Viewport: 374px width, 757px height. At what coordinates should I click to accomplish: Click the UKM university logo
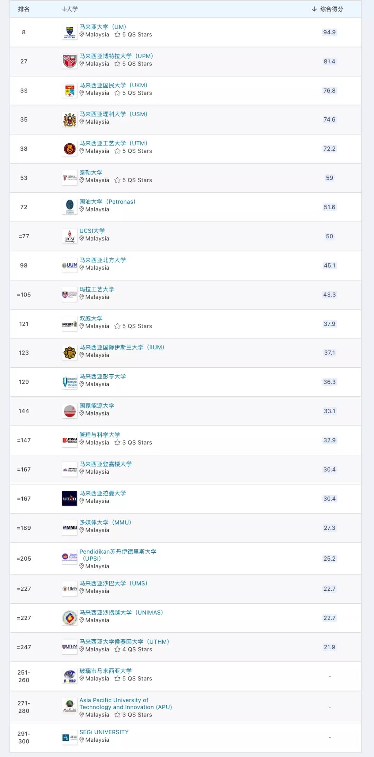click(70, 91)
